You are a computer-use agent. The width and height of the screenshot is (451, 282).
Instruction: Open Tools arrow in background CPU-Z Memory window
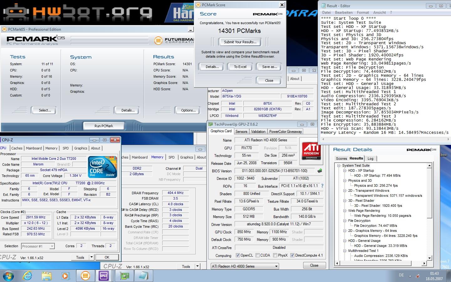[x=197, y=266]
